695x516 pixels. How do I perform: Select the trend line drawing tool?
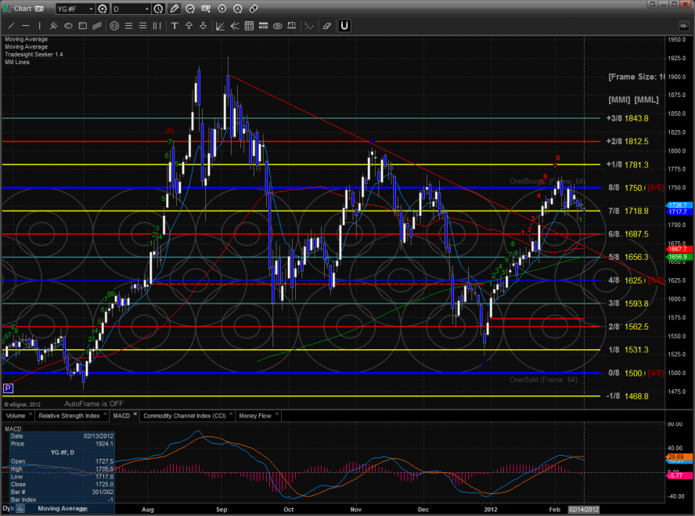tap(11, 25)
